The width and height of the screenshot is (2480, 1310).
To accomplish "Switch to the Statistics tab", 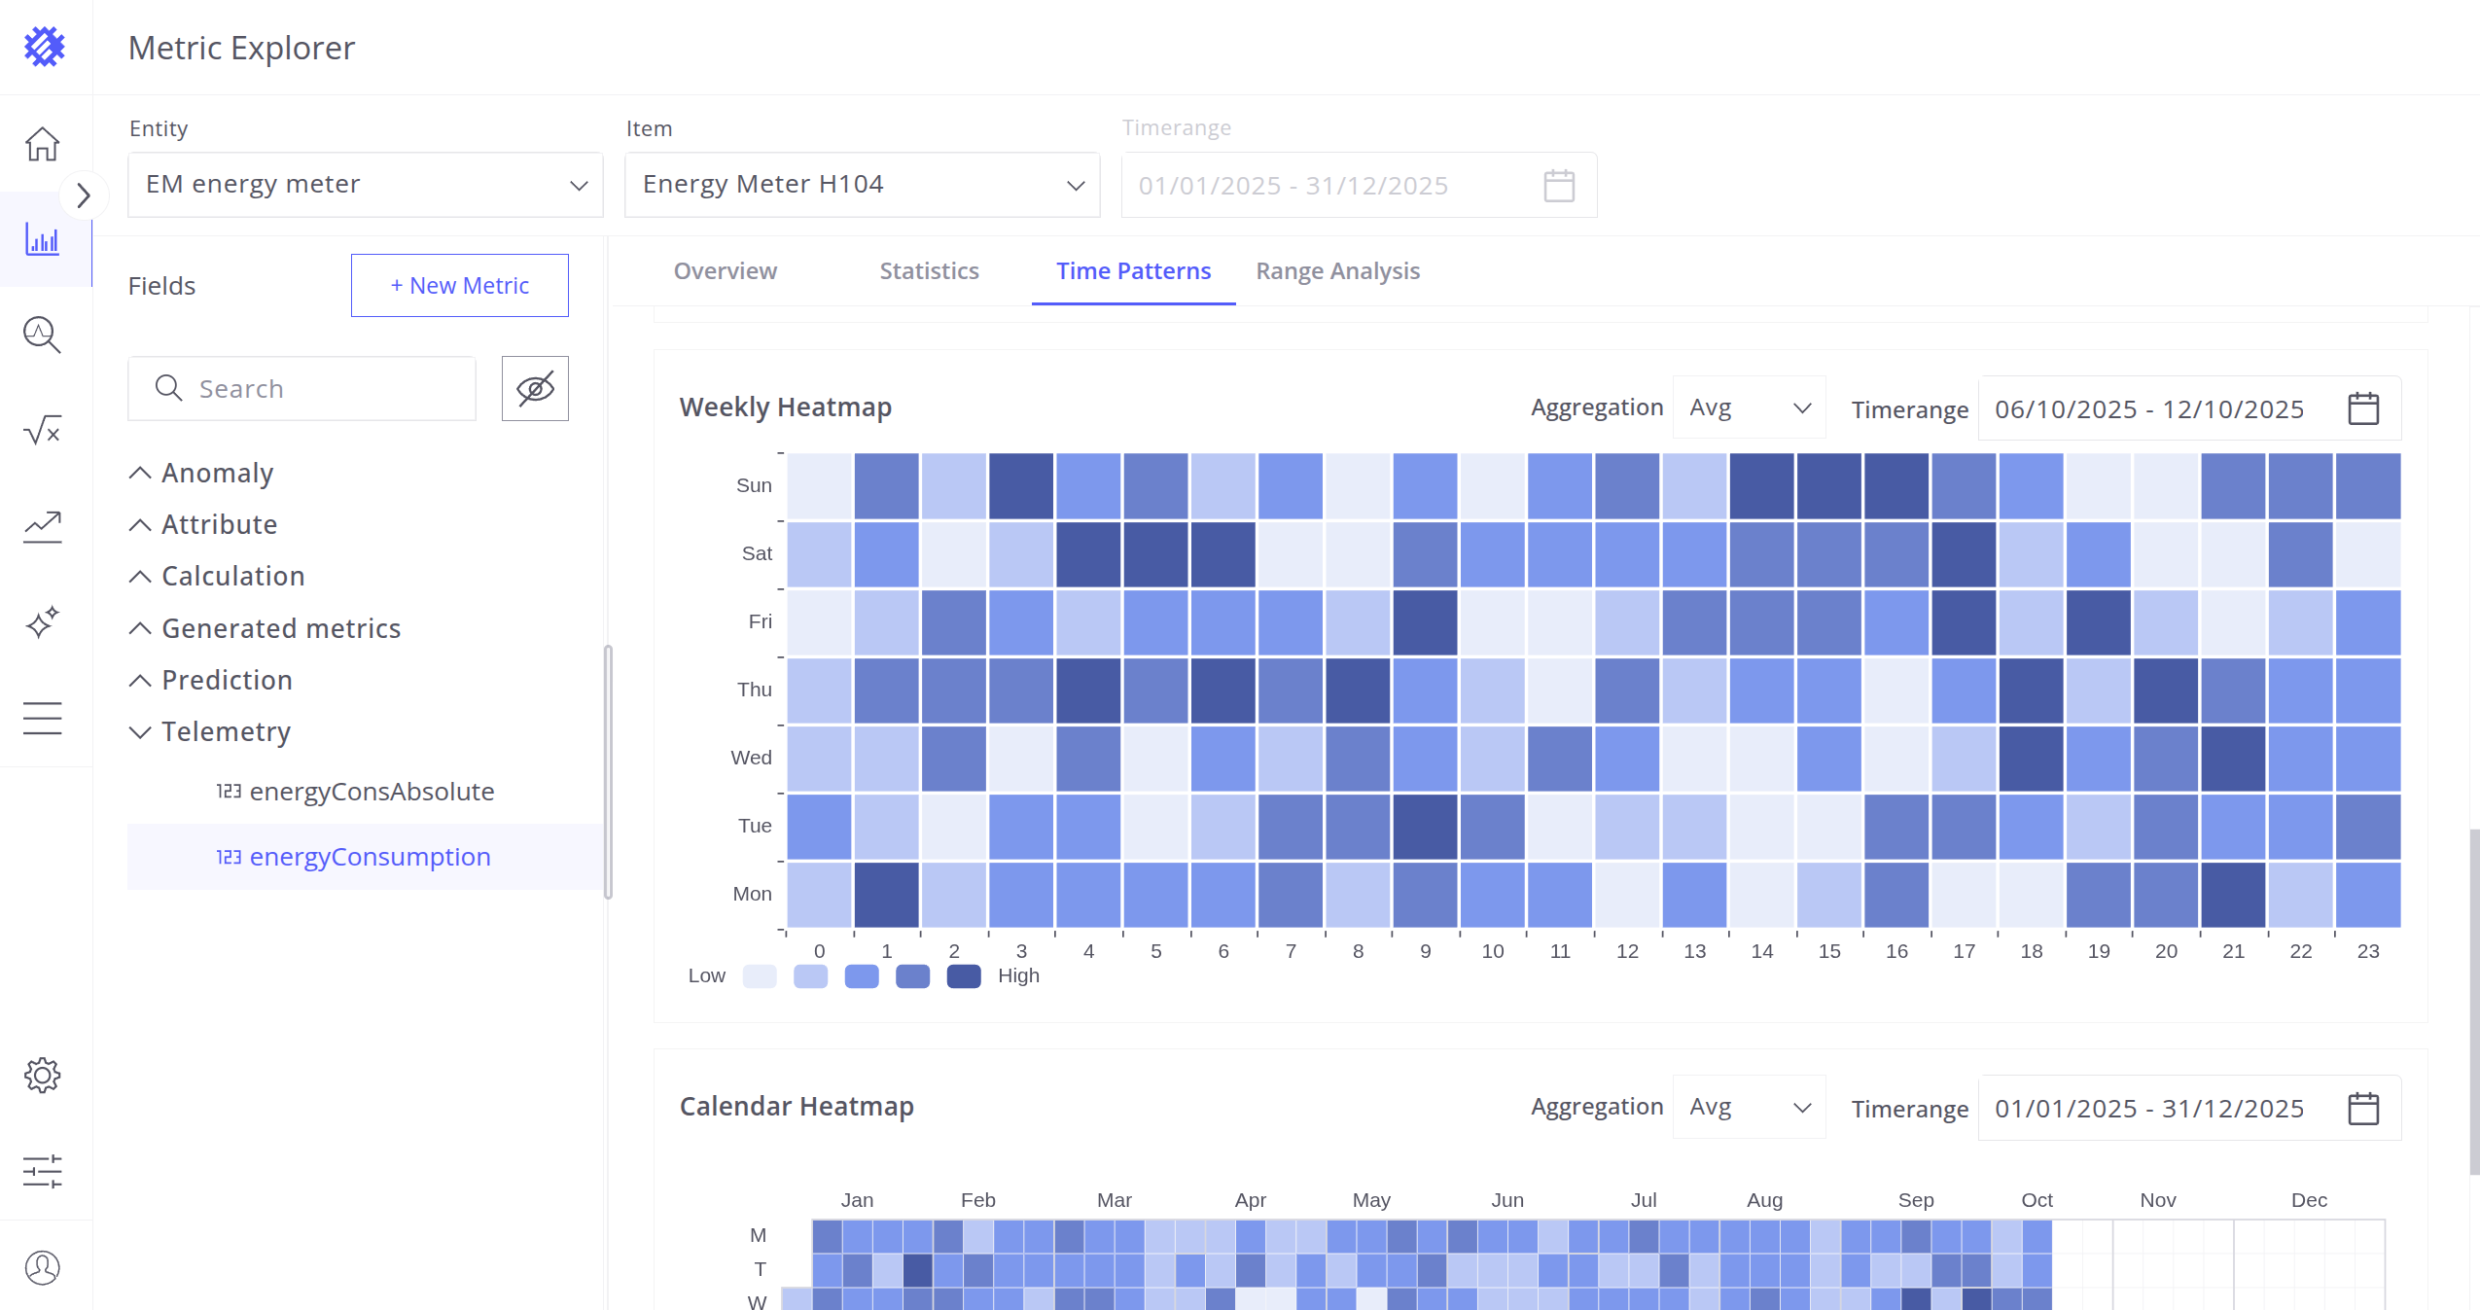I will pos(929,270).
